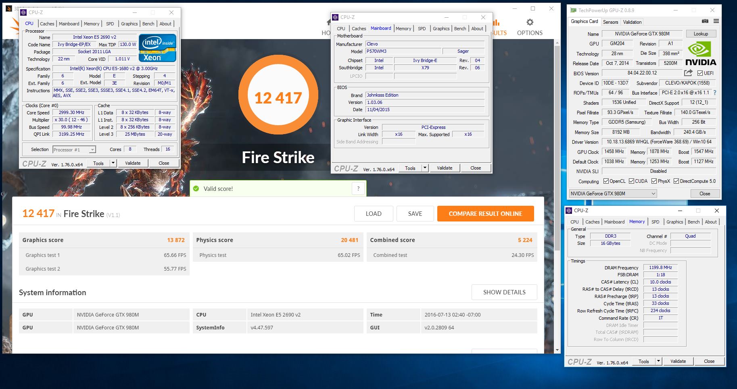Click the Graphics score value 13 872

pos(176,240)
